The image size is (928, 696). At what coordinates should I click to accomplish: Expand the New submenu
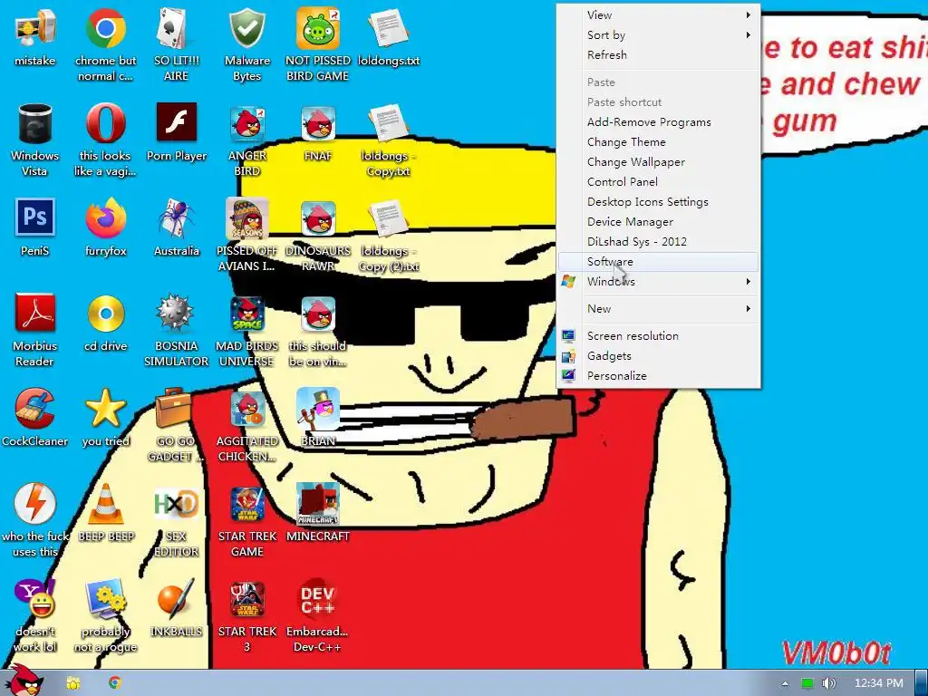click(658, 308)
